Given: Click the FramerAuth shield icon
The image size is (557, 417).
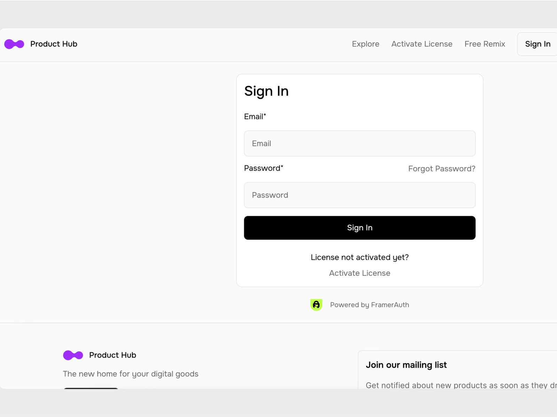Looking at the screenshot, I should 316,305.
